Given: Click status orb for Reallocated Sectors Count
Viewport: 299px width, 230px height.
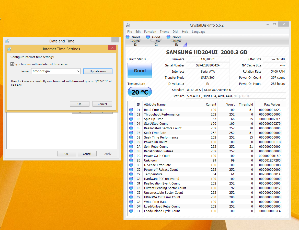Looking at the screenshot, I should pos(131,128).
